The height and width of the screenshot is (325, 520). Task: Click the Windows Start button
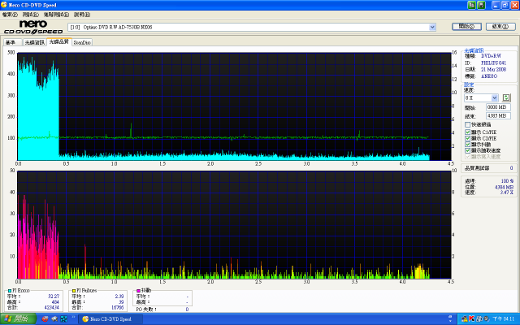click(18, 318)
